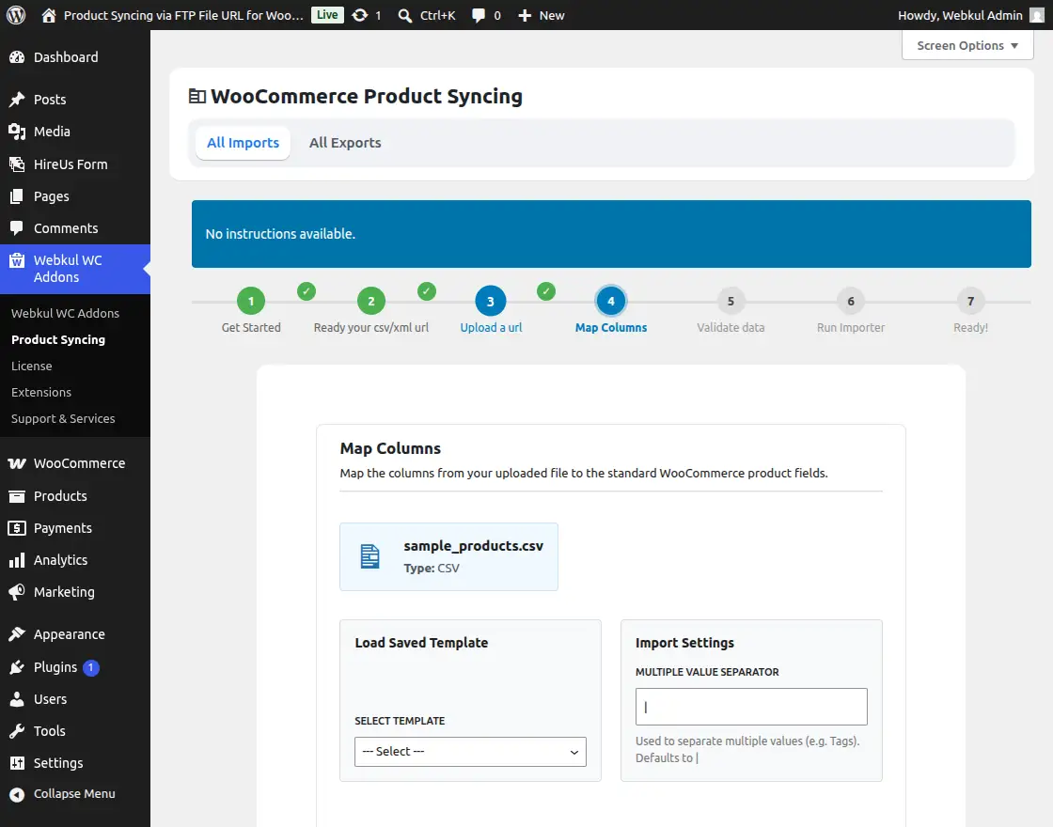
Task: Click the Settings sliders icon
Action: pyautogui.click(x=17, y=763)
